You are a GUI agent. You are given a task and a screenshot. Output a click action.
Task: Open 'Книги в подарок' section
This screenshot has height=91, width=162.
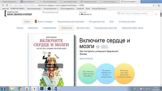45,21
